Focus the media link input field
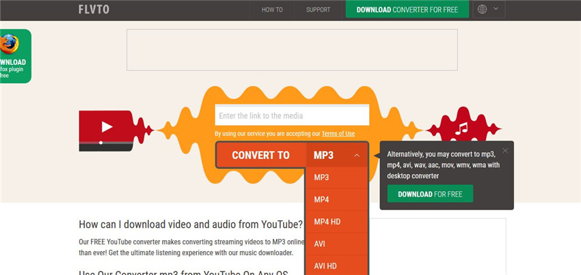Screen dimensions: 581x275 point(292,115)
